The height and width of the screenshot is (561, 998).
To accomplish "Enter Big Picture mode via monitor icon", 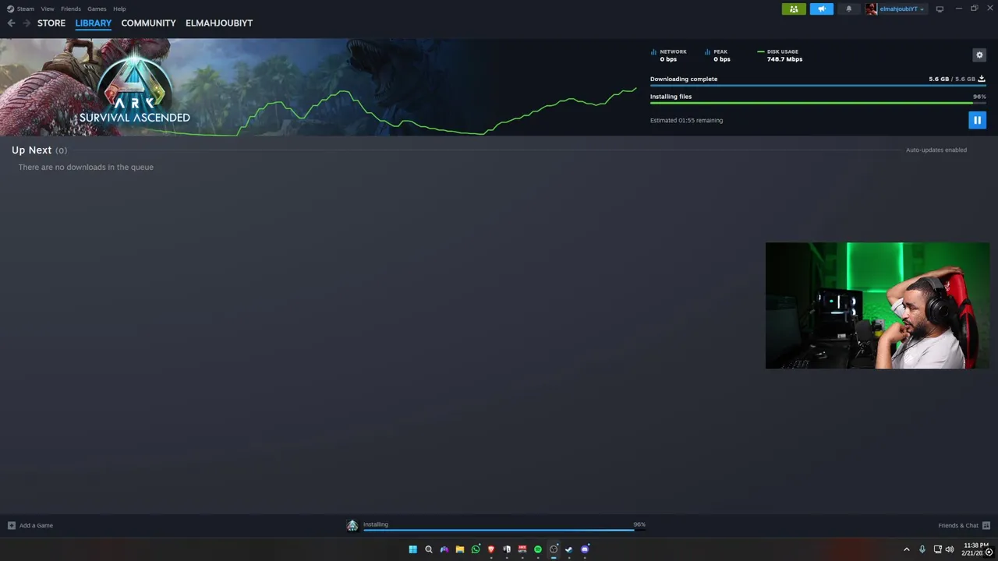I will tap(940, 9).
